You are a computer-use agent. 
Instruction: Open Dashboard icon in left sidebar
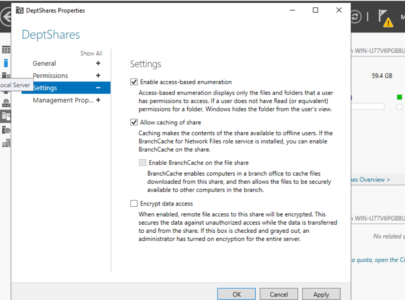tap(6, 50)
